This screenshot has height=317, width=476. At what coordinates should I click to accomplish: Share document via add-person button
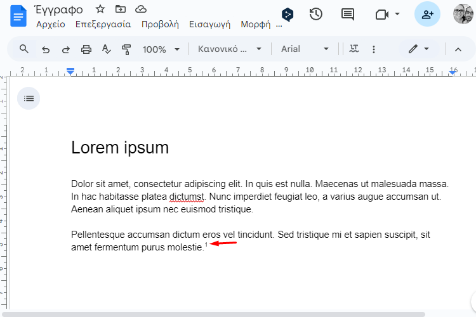pos(427,14)
